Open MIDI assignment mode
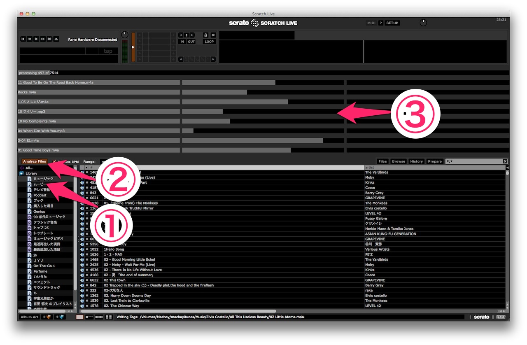Image resolution: width=527 pixels, height=345 pixels. click(x=371, y=23)
